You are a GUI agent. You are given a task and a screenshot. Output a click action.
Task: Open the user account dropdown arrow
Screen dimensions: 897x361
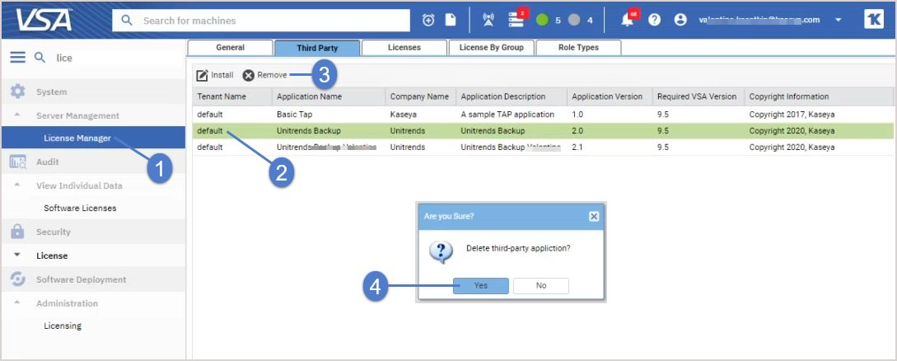tap(838, 20)
